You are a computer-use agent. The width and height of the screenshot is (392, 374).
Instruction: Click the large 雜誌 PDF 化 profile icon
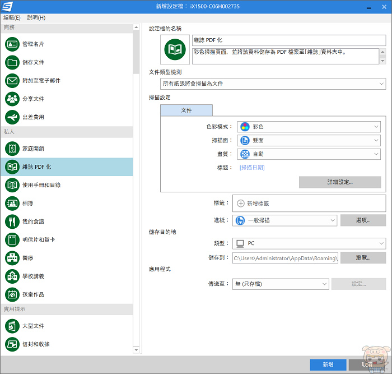175,50
